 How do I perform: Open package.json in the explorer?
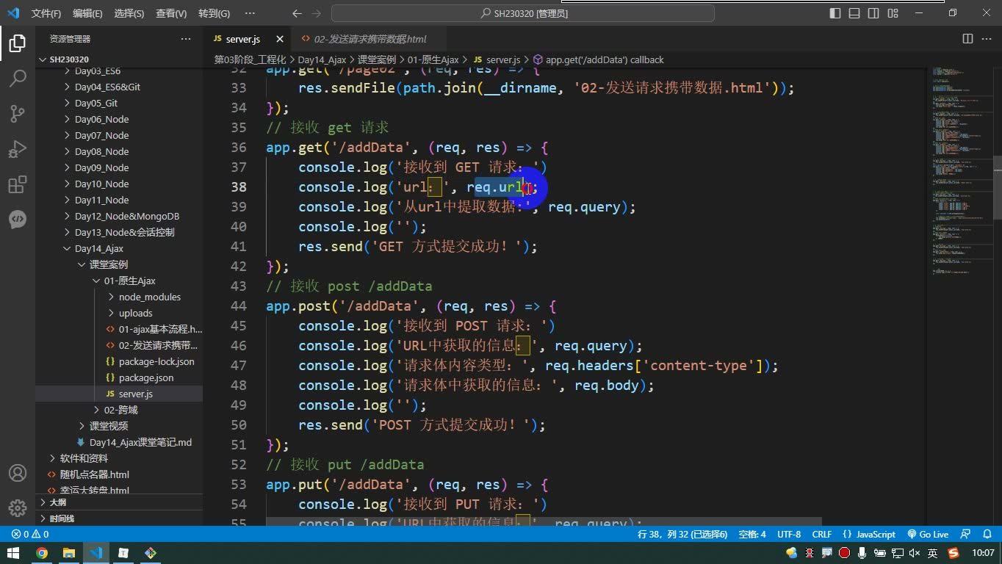coord(145,377)
